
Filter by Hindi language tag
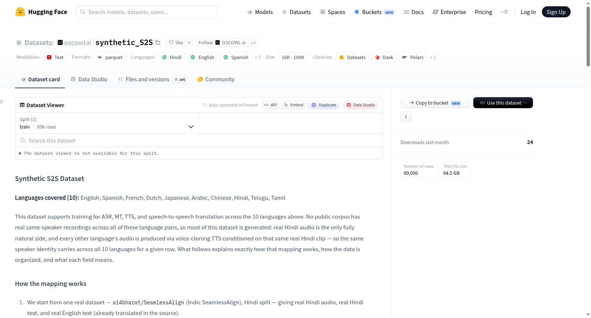click(x=172, y=57)
